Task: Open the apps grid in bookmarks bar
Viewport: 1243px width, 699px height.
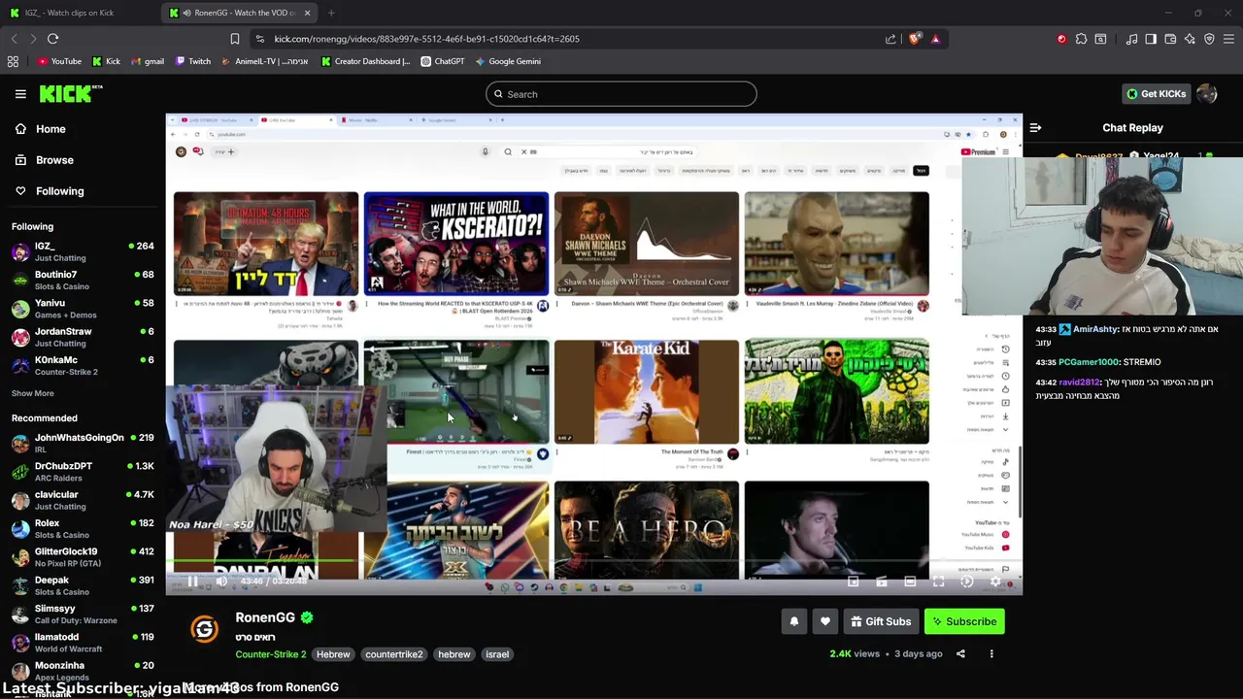Action: tap(13, 61)
